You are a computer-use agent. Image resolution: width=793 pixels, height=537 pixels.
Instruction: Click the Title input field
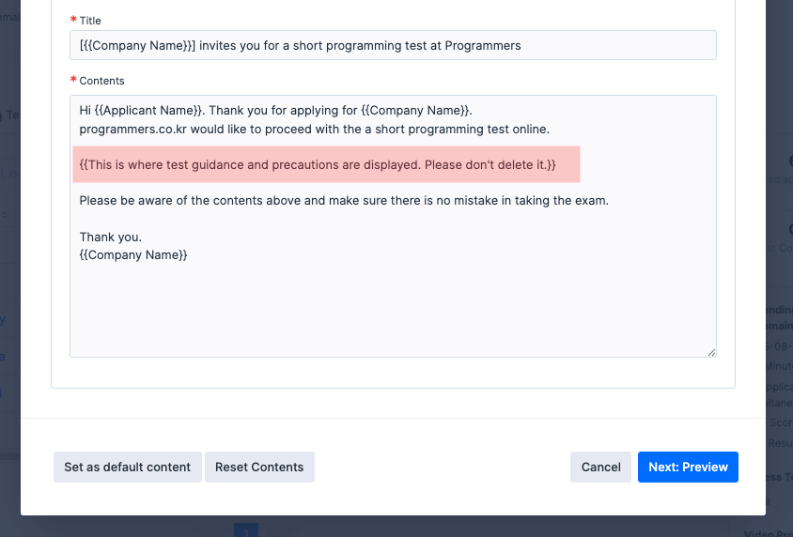(x=601, y=45)
